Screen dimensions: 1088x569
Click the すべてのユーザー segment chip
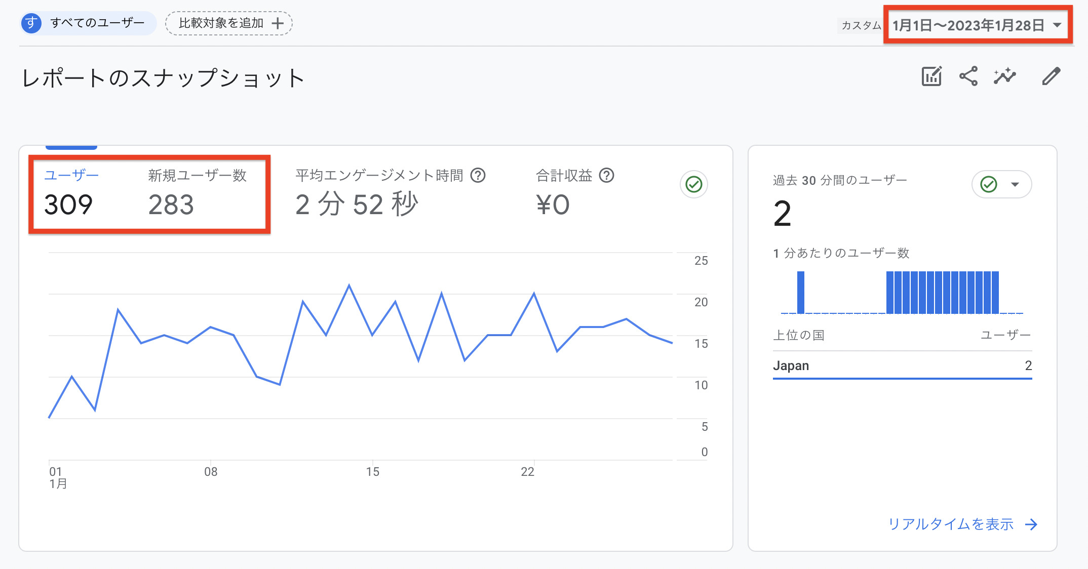pos(88,23)
